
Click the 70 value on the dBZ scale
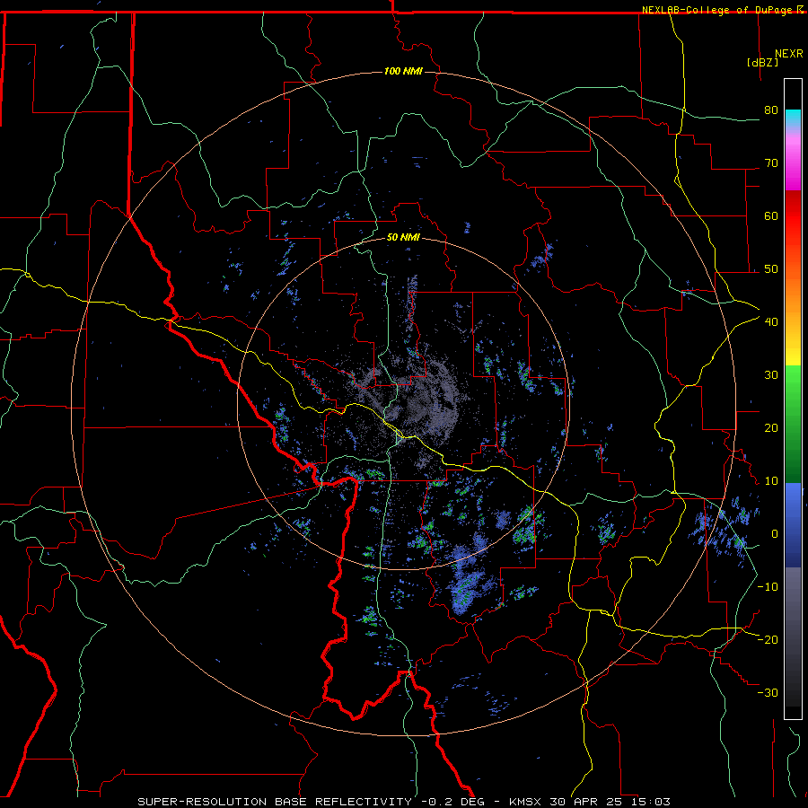771,163
